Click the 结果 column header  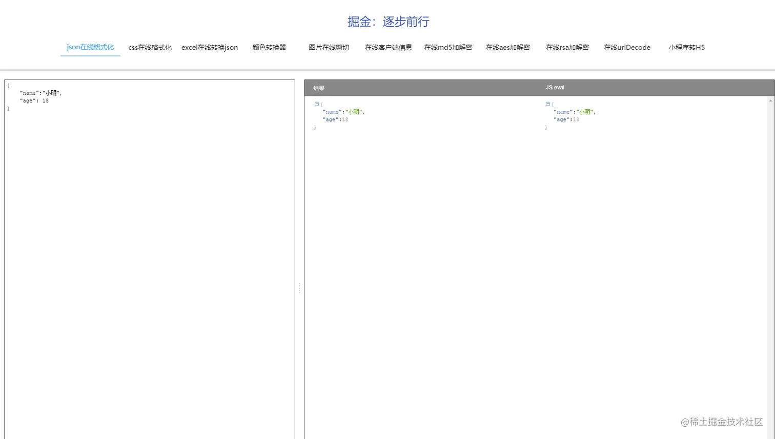[x=319, y=88]
